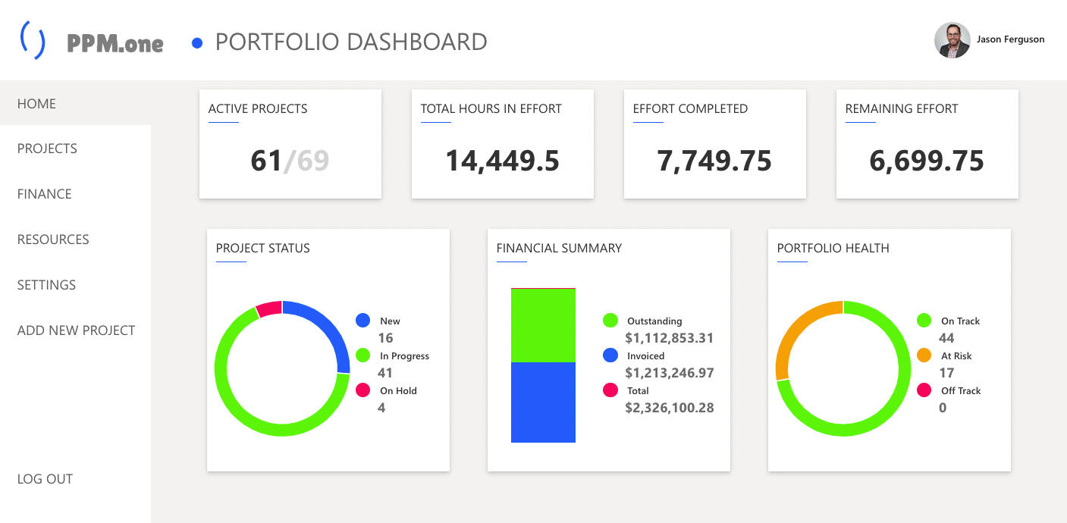Open the HOME sidebar menu item
Image resolution: width=1067 pixels, height=523 pixels.
pos(36,104)
